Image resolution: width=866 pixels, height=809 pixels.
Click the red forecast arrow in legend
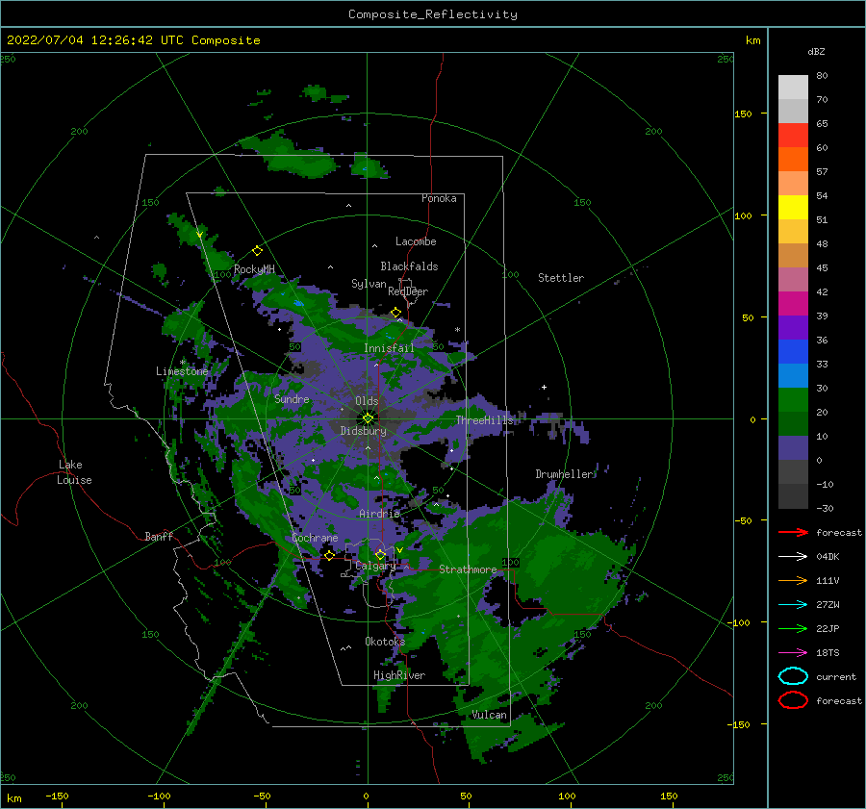click(x=793, y=532)
